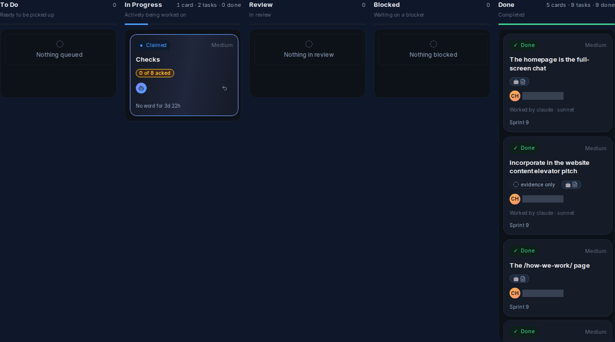Click the redacted name on homepage chat card
The width and height of the screenshot is (615, 342).
(543, 96)
